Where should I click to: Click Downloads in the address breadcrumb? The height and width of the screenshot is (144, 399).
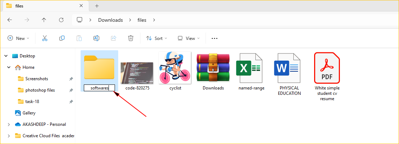[x=110, y=20]
